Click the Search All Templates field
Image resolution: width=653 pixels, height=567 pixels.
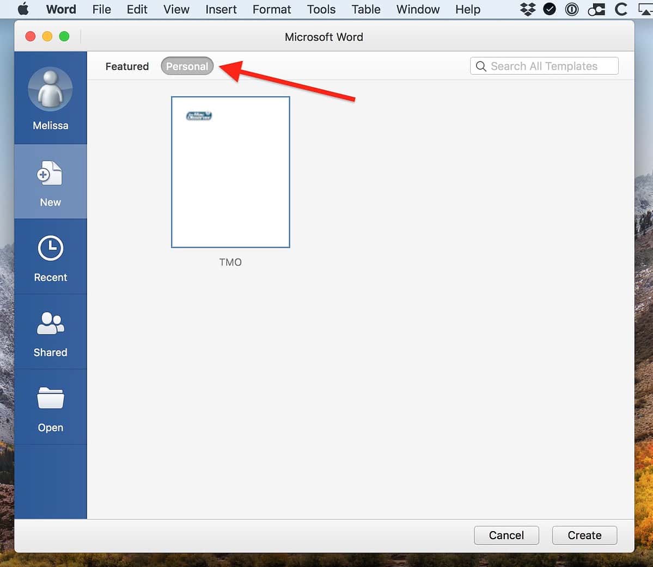click(550, 66)
